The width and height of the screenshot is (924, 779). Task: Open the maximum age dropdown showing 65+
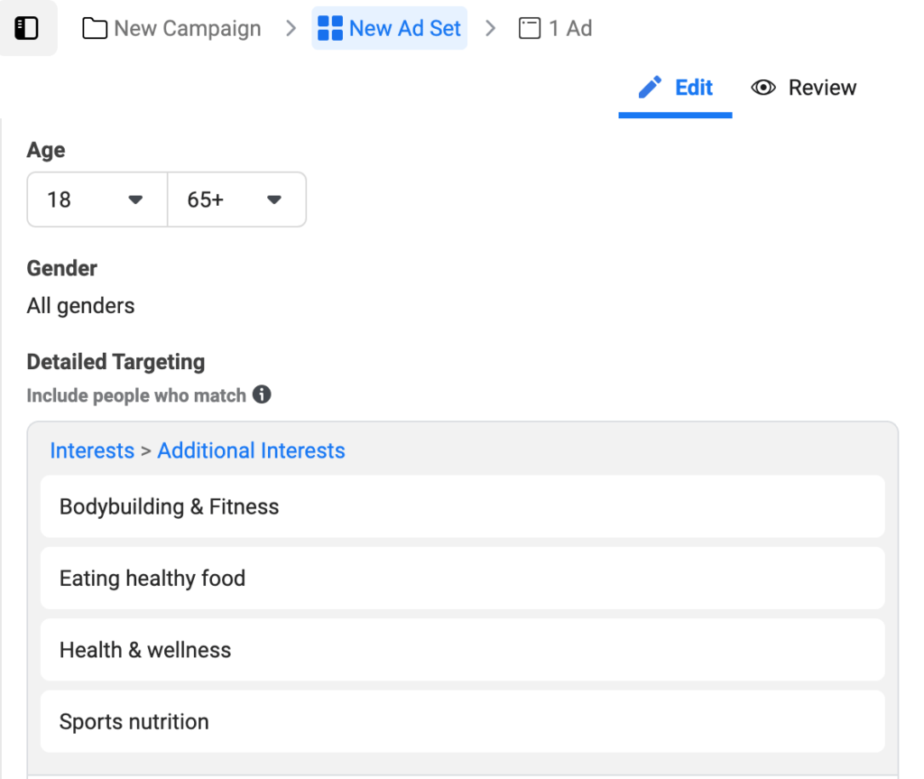236,199
